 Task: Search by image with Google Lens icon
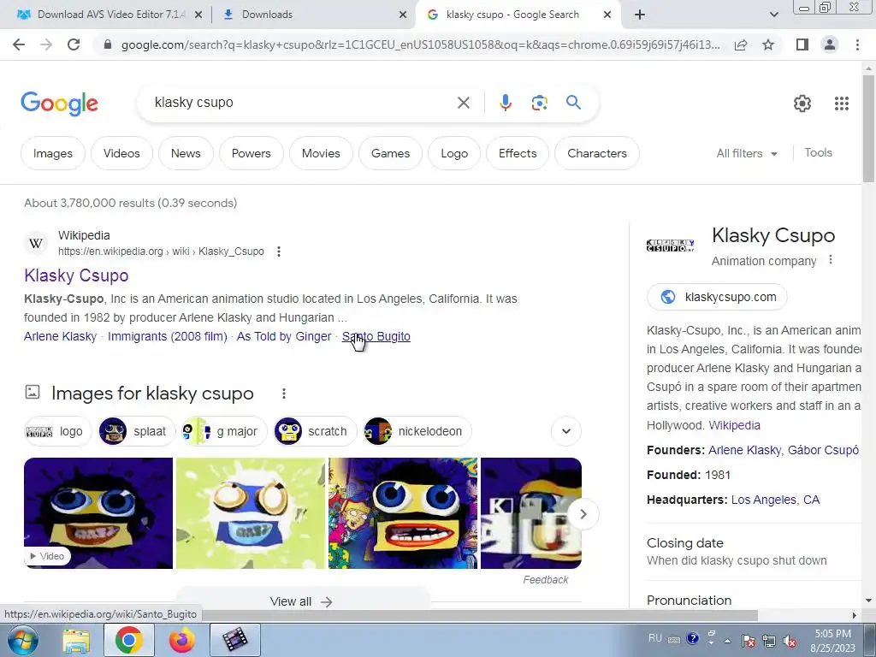click(539, 103)
